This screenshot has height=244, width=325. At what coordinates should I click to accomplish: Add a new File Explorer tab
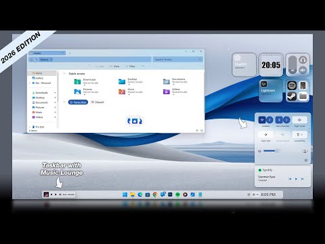70,53
